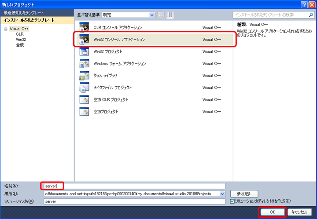317x219 pixels.
Task: Switch to small icons view
Action: (161, 15)
